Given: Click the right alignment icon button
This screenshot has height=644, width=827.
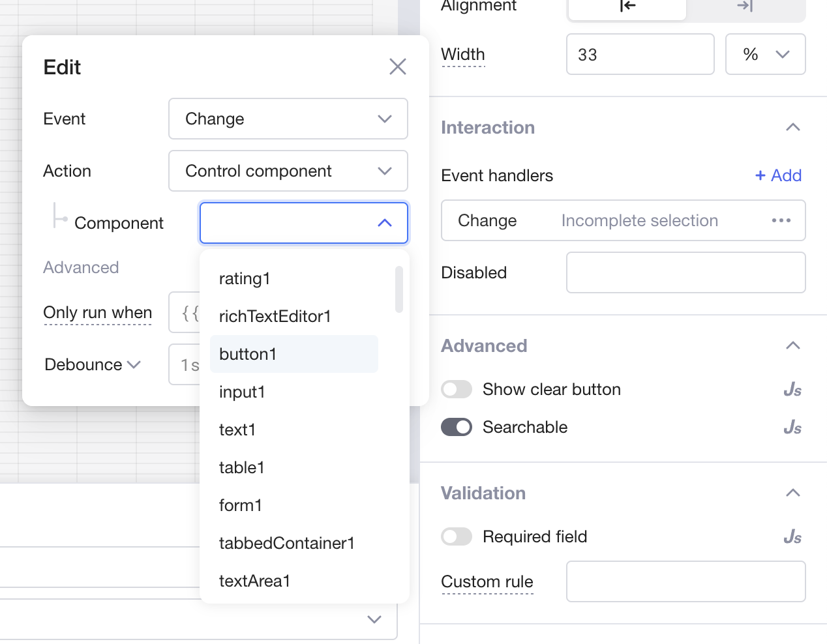Looking at the screenshot, I should 745,7.
